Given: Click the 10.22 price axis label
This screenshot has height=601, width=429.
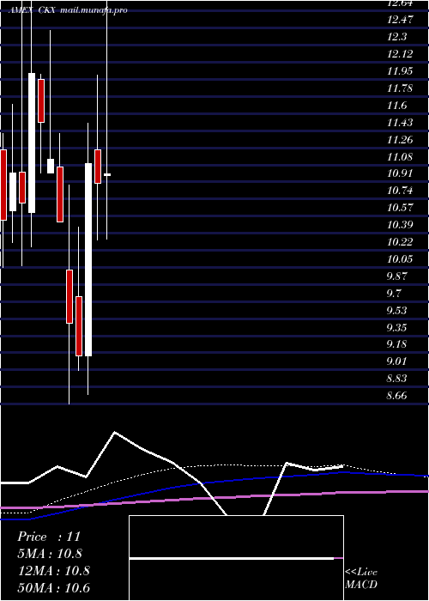Looking at the screenshot, I should point(400,242).
